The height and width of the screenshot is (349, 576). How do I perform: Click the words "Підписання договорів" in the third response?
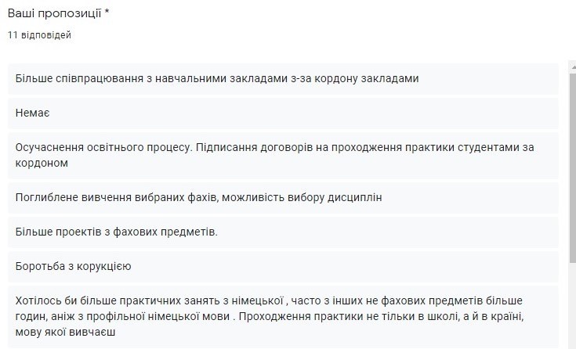[260, 147]
